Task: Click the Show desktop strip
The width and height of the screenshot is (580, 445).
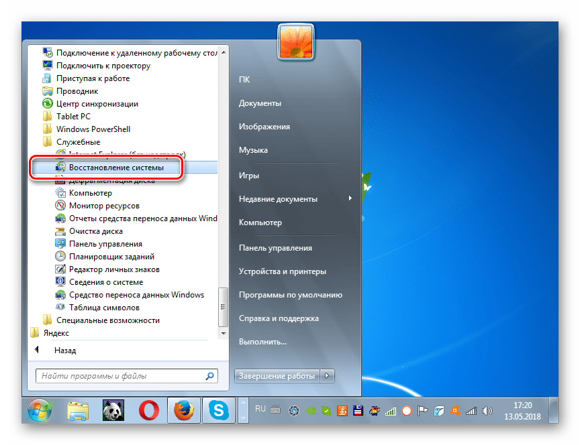Action: tap(553, 410)
